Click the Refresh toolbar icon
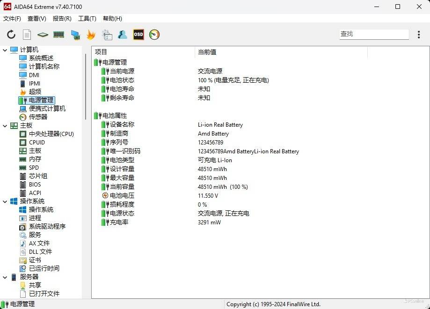 pos(11,35)
